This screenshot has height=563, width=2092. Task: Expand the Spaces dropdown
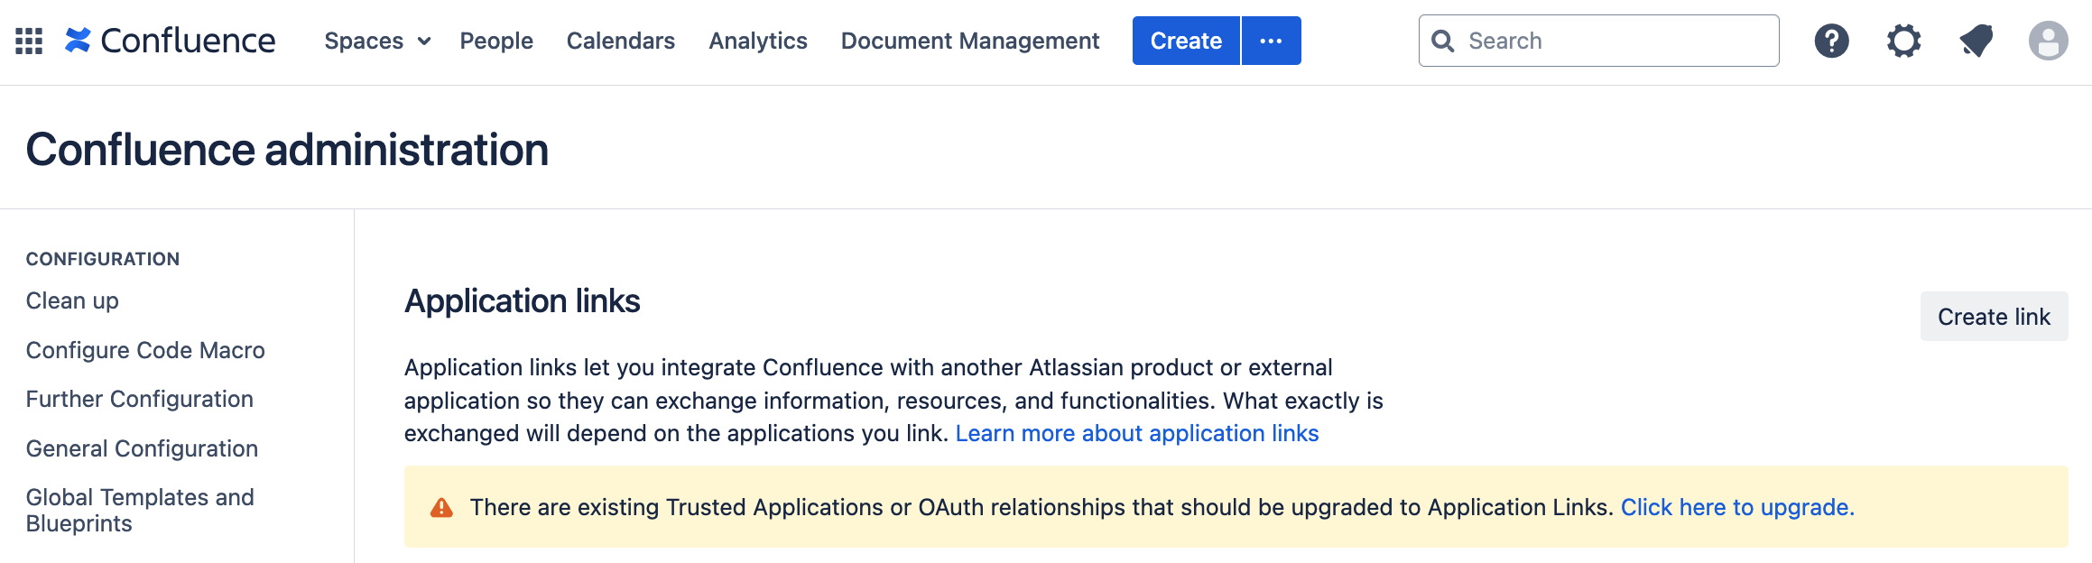click(x=377, y=41)
